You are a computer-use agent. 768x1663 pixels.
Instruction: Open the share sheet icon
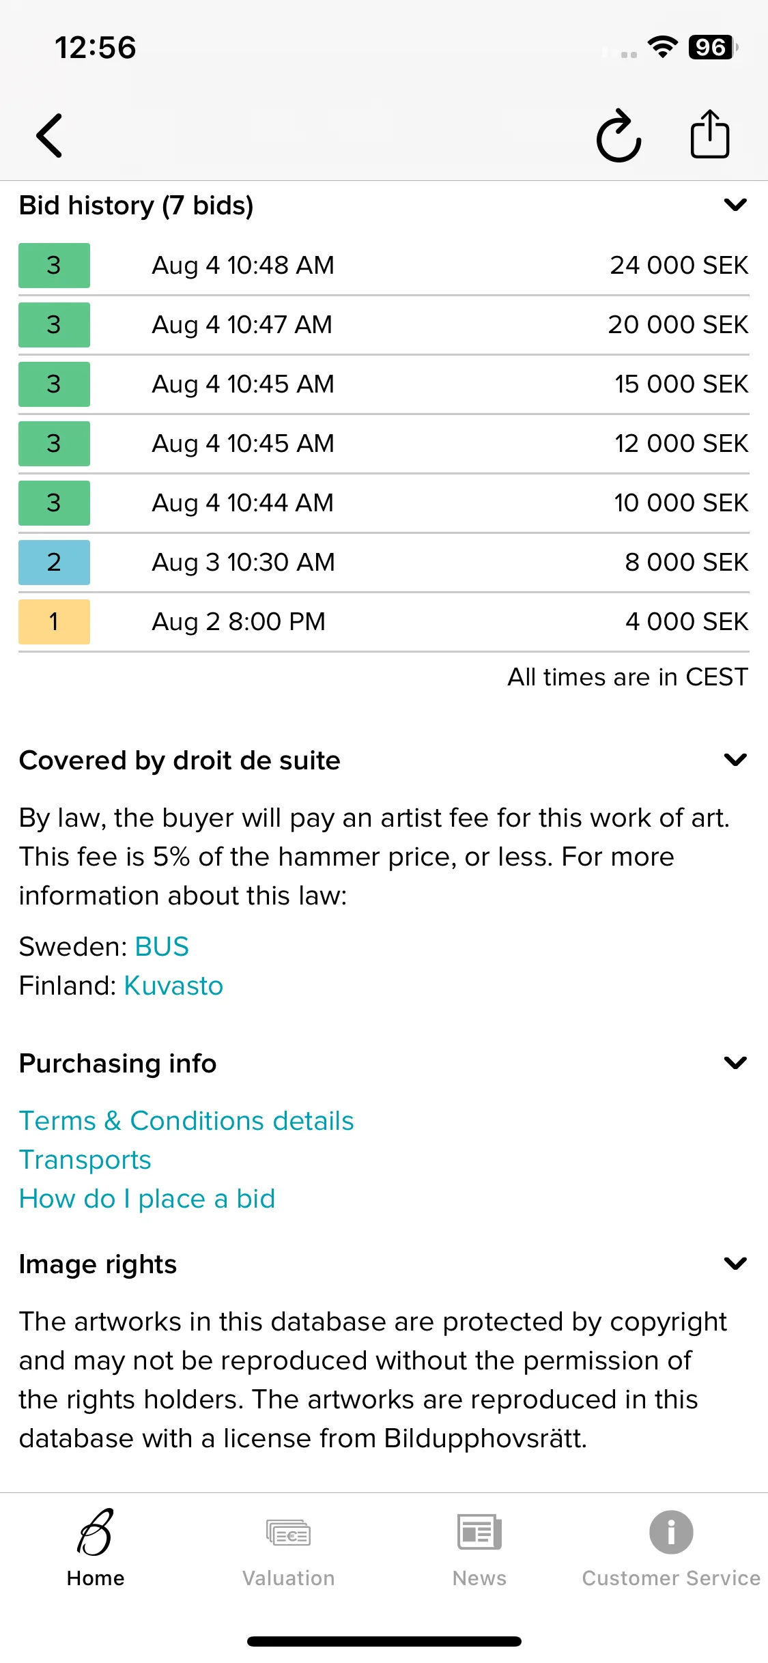(x=710, y=134)
